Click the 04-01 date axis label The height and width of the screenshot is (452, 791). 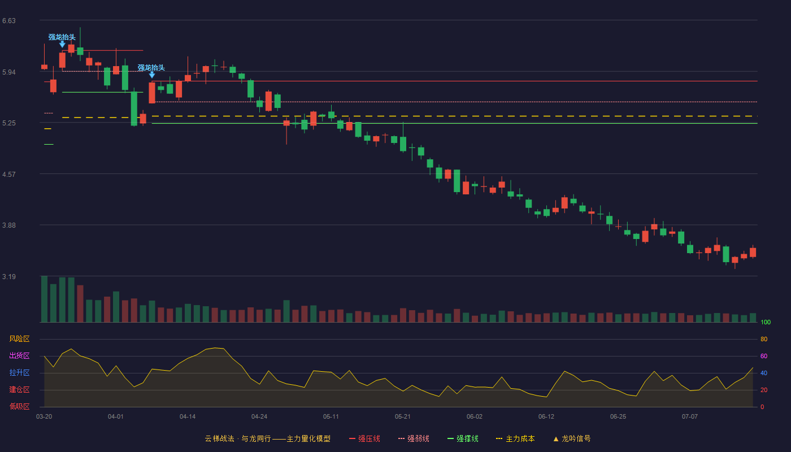pos(116,416)
